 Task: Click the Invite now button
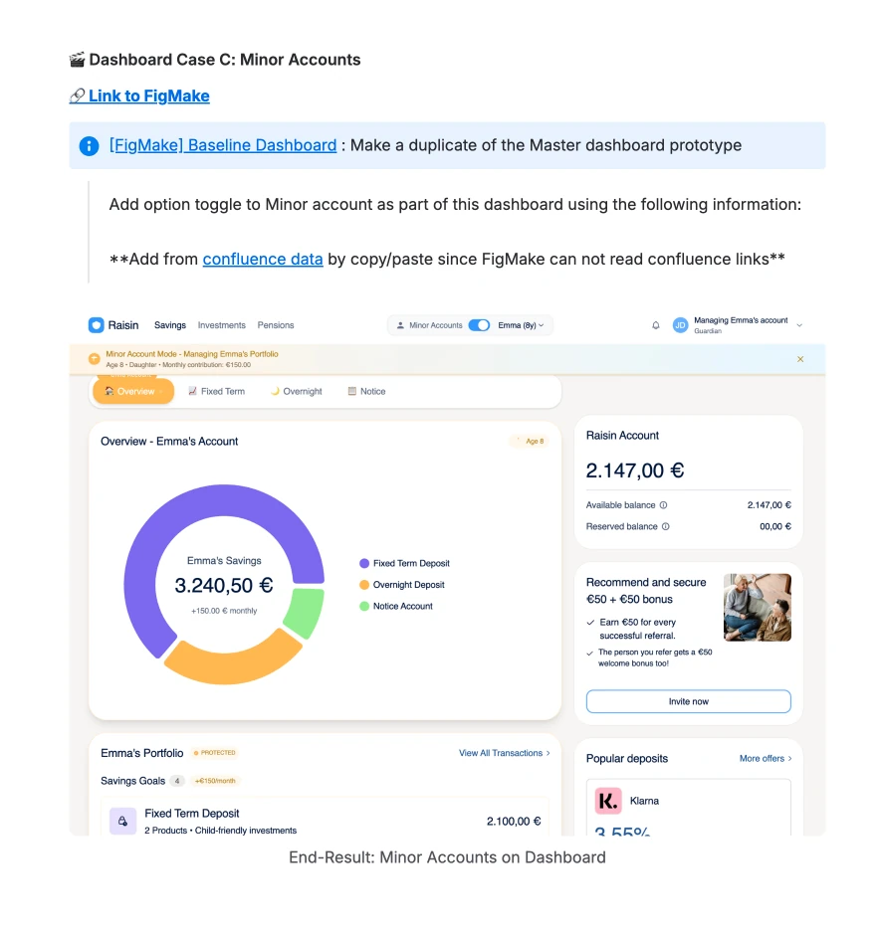point(688,701)
